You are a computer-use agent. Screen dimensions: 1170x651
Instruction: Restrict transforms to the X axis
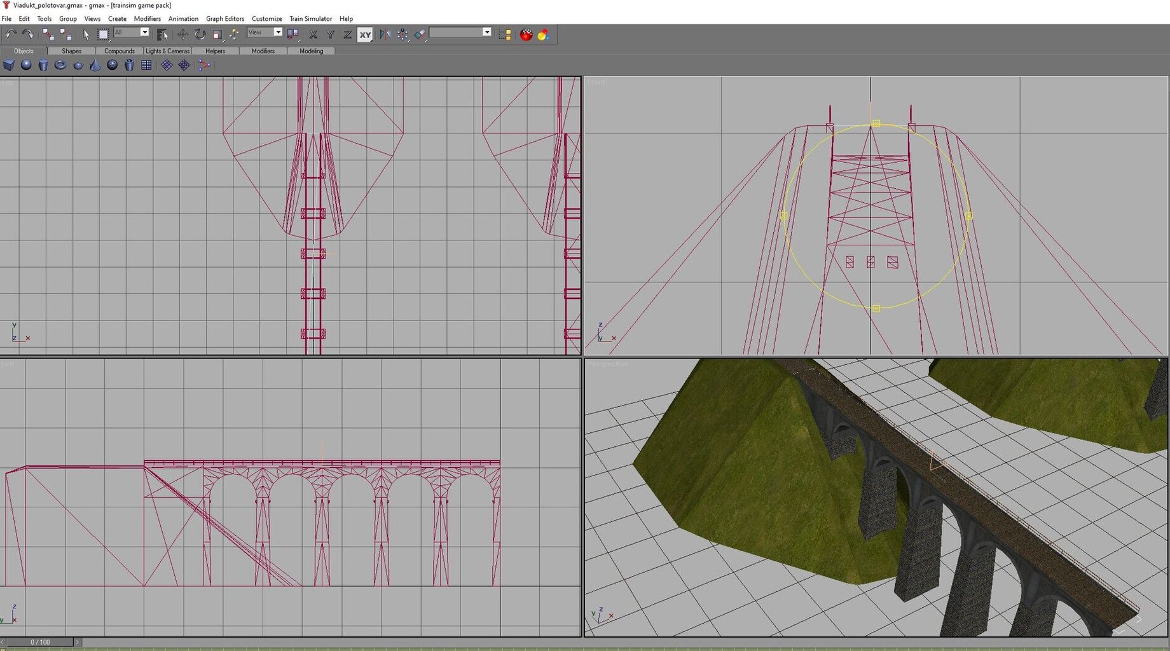click(313, 34)
